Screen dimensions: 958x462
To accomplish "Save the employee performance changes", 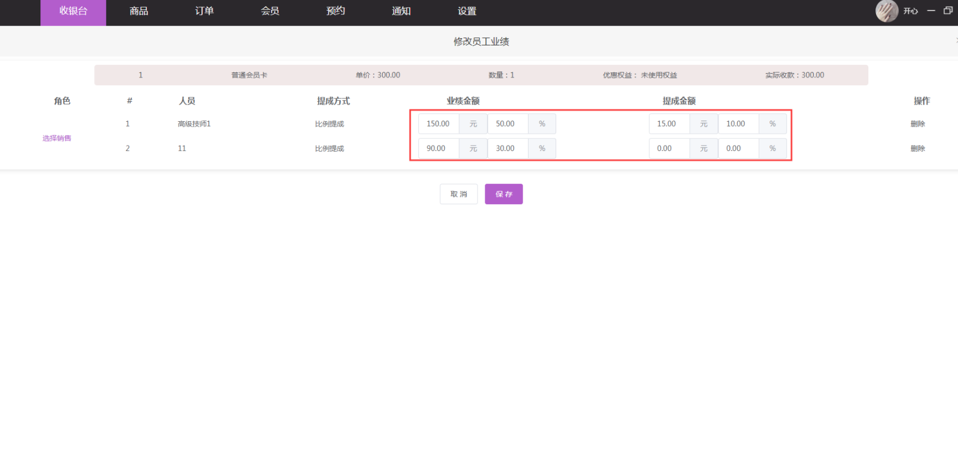I will tap(504, 194).
